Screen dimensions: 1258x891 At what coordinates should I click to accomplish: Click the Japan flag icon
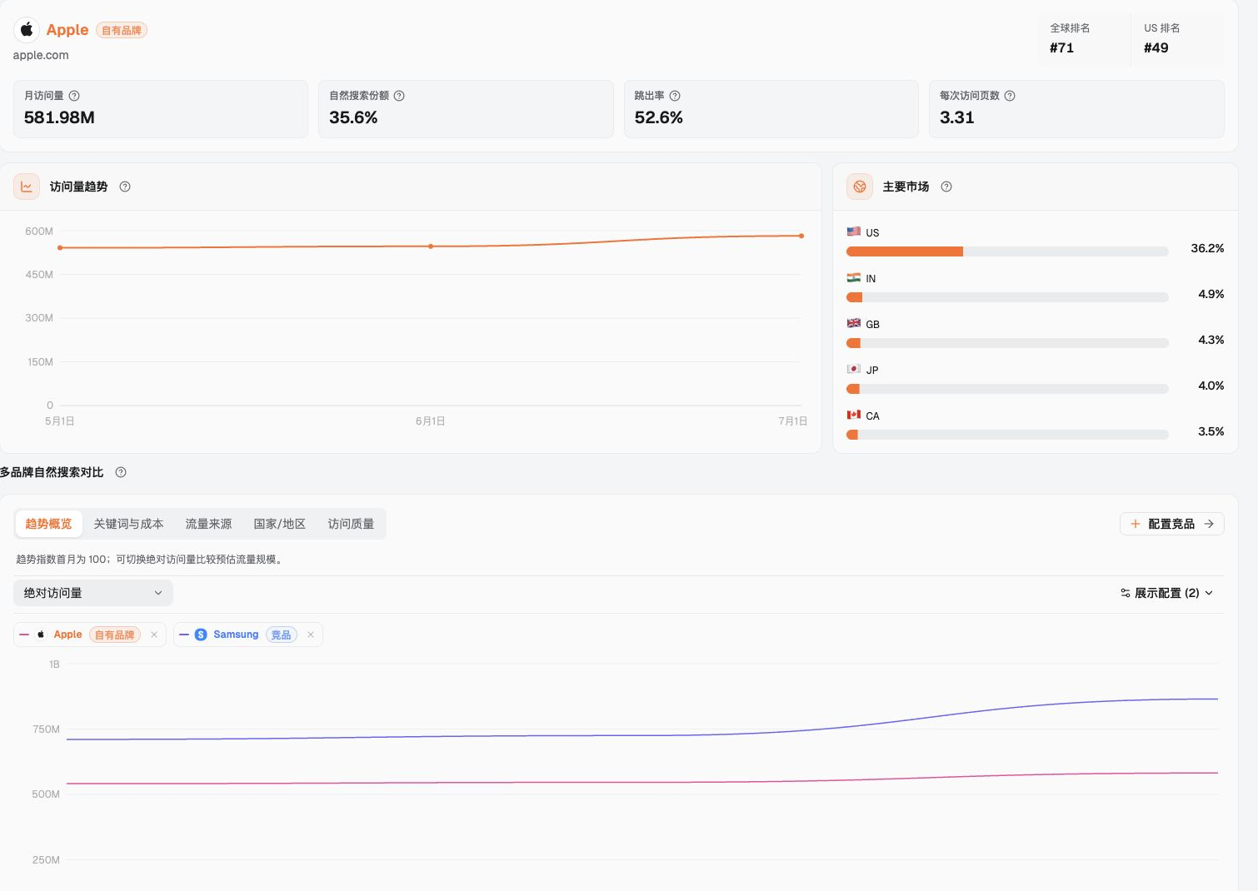(x=854, y=369)
